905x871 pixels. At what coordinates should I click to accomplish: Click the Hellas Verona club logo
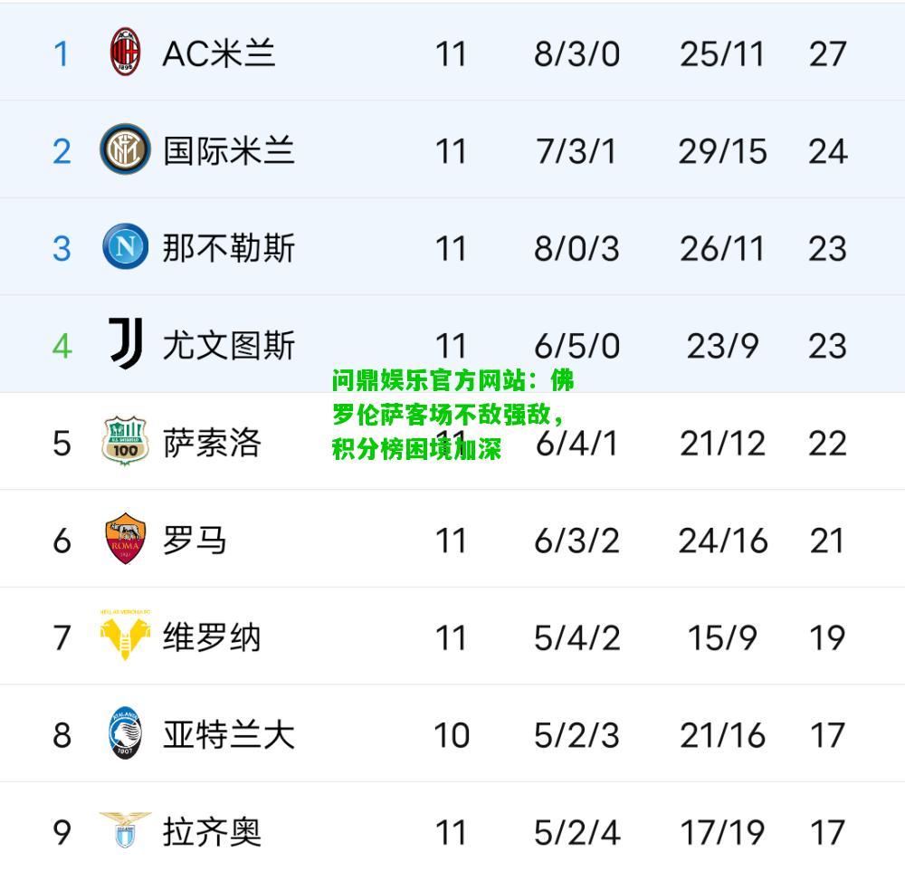pyautogui.click(x=125, y=635)
